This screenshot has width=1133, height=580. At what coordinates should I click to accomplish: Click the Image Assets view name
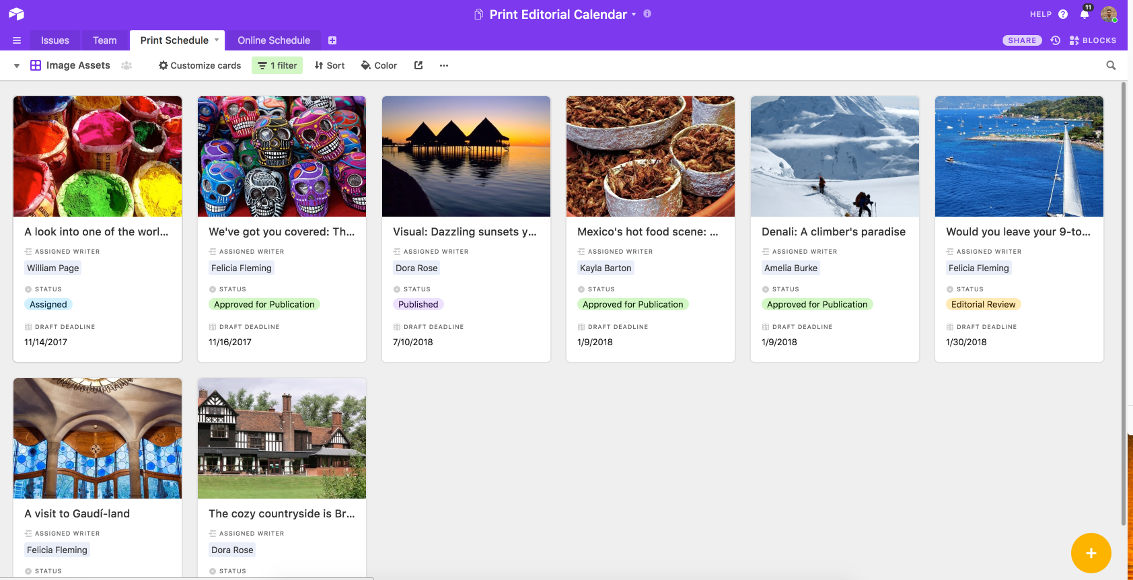tap(78, 65)
